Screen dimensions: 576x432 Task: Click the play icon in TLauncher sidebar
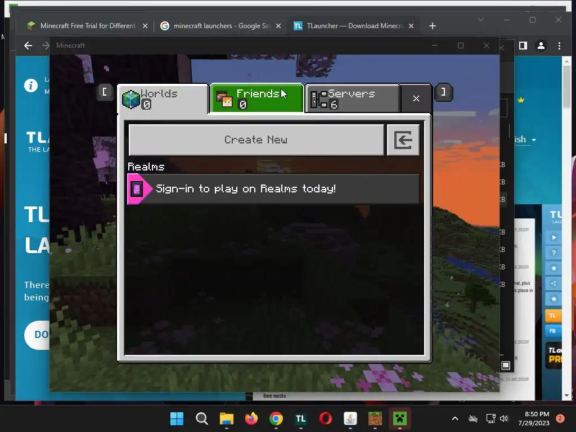553,238
